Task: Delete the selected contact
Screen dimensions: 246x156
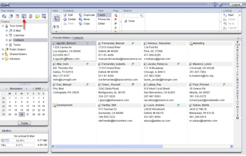Action: pyautogui.click(x=70, y=19)
